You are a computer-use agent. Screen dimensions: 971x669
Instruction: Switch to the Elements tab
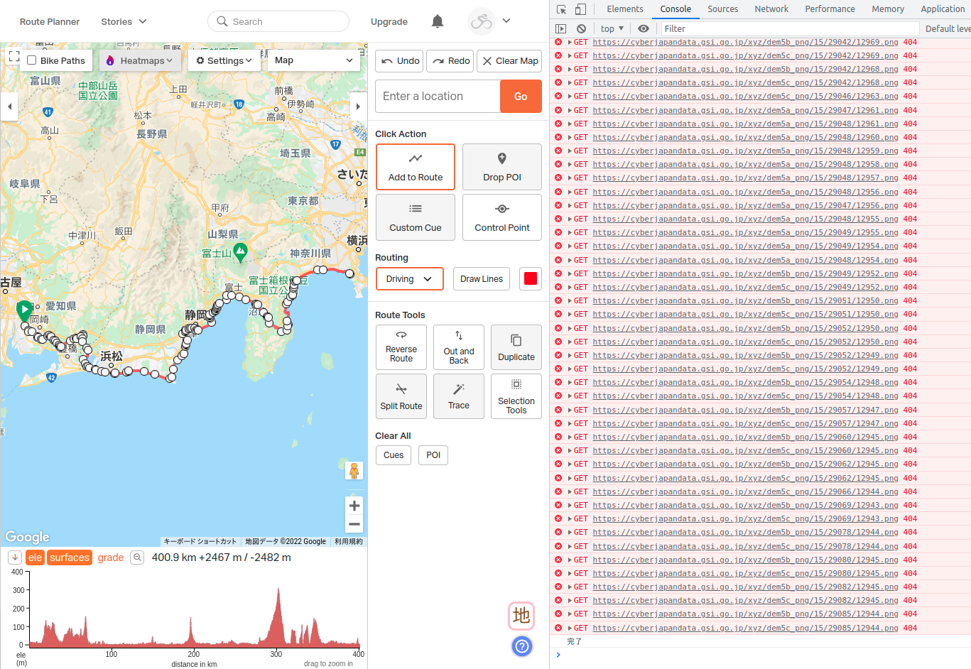pyautogui.click(x=625, y=9)
